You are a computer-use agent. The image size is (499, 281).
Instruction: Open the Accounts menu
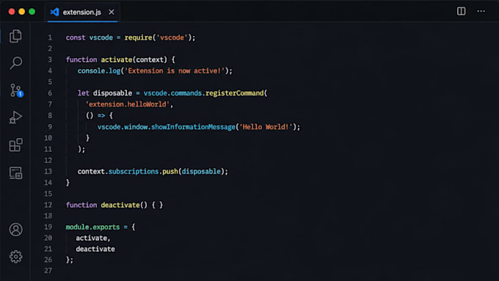pos(15,230)
